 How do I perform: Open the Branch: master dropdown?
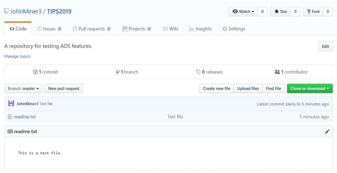24,88
